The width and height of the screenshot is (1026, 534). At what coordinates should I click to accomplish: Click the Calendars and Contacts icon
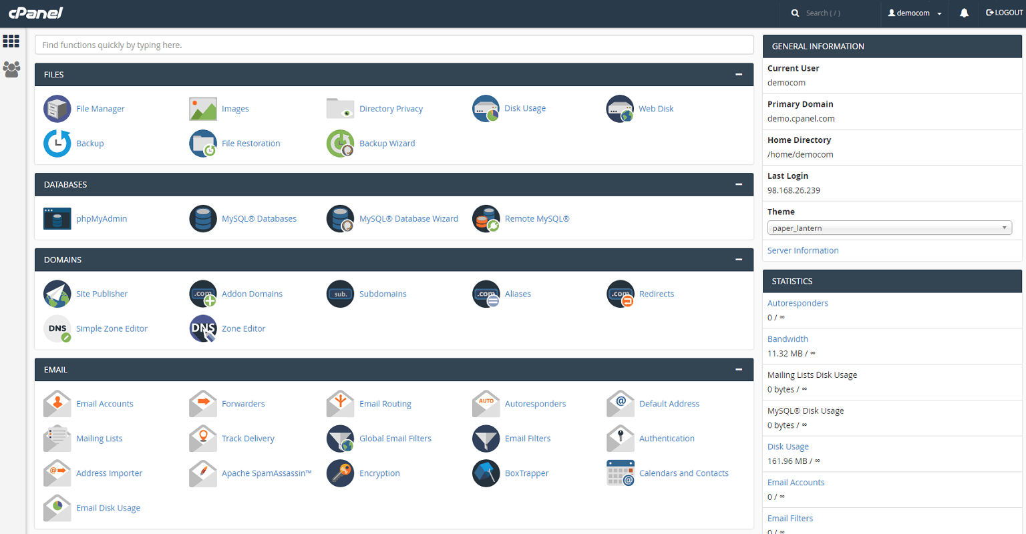(621, 473)
